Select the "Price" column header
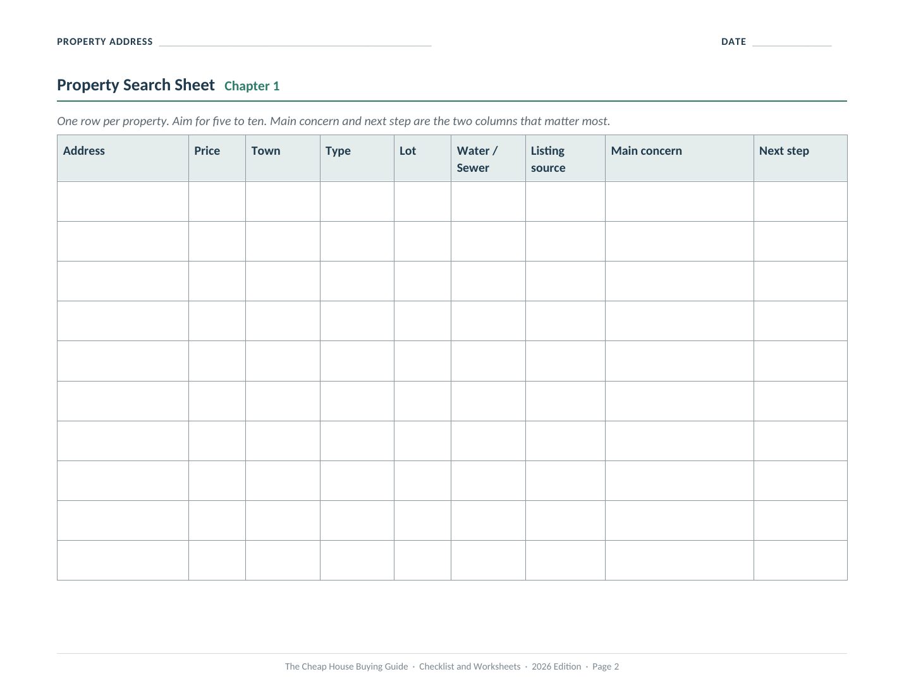Image resolution: width=904 pixels, height=698 pixels. (x=217, y=159)
